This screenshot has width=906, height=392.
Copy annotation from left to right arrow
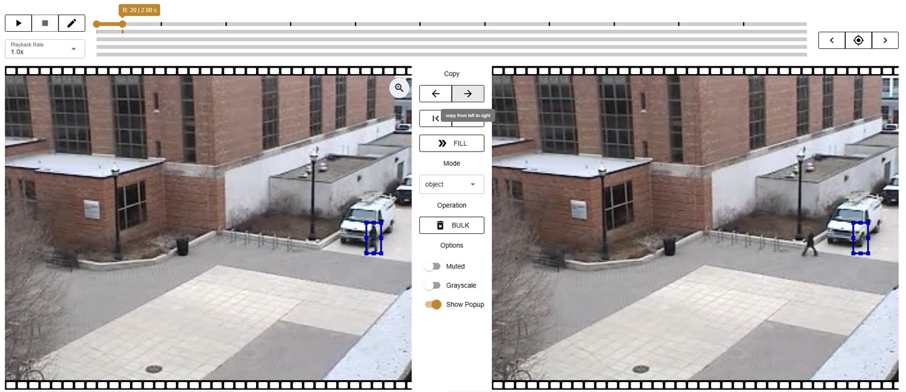click(x=467, y=93)
